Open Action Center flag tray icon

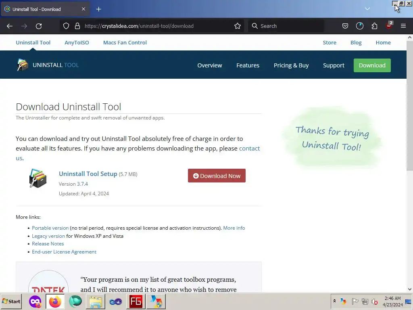[355, 301]
